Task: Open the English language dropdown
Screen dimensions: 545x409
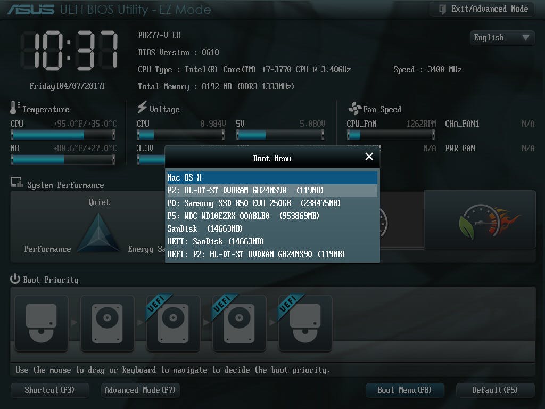Action: [x=502, y=38]
